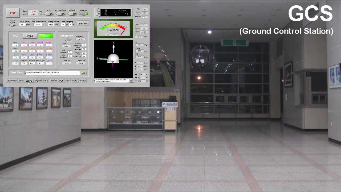Click the Loop Timing input field

pos(22,25)
